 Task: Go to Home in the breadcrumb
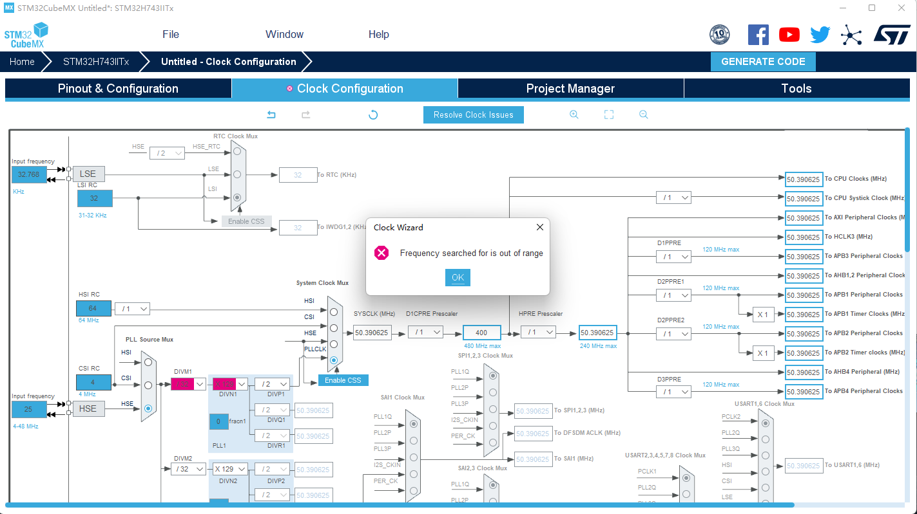pos(22,62)
